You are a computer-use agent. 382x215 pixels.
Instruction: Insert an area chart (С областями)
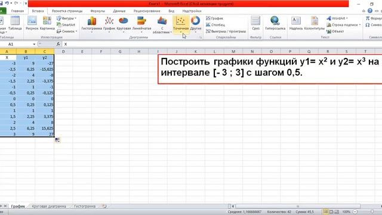pyautogui.click(x=162, y=25)
